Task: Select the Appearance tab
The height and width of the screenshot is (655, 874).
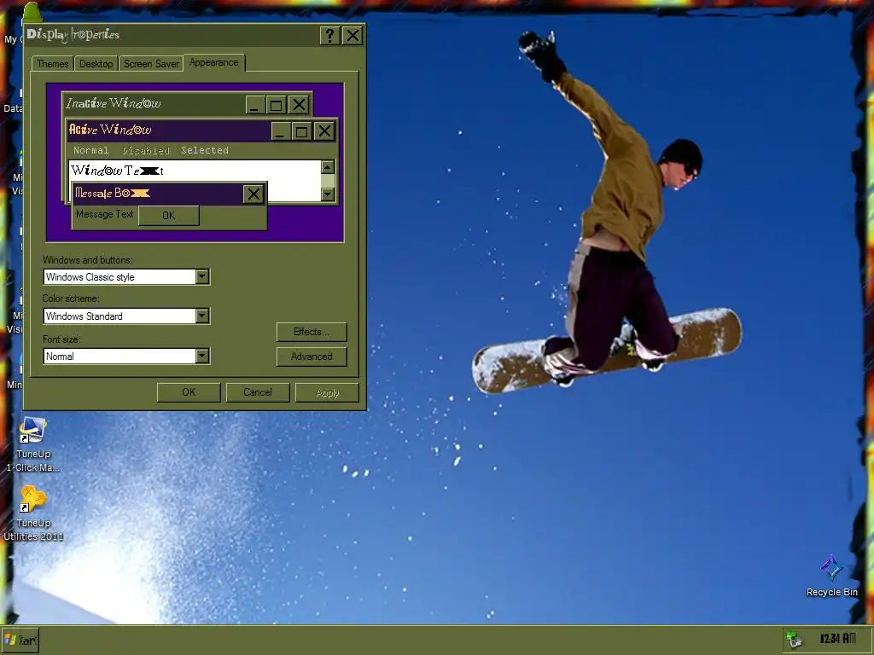Action: tap(213, 62)
